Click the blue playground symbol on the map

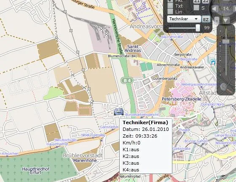[213, 62]
